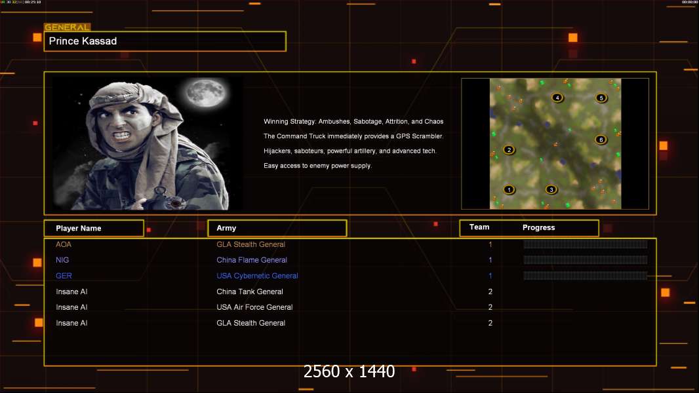
Task: Click start position marker 6 on the minimap
Action: click(601, 140)
